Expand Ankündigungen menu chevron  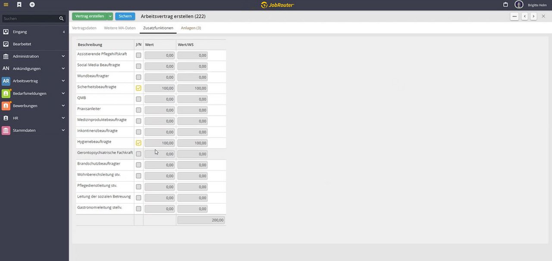63,69
